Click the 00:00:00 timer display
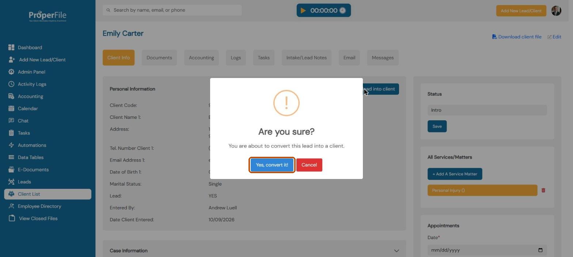Viewport: 573px width, 257px height. tap(324, 11)
